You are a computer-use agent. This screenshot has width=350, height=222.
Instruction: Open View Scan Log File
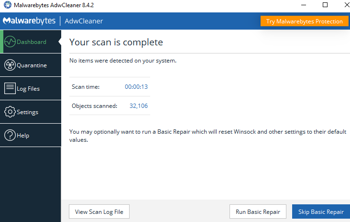click(99, 211)
